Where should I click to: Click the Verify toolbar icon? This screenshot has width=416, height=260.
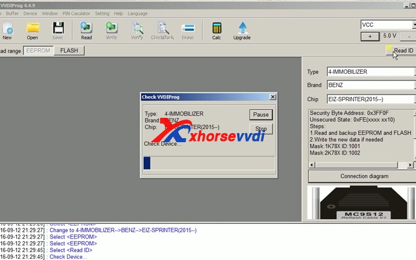(137, 30)
